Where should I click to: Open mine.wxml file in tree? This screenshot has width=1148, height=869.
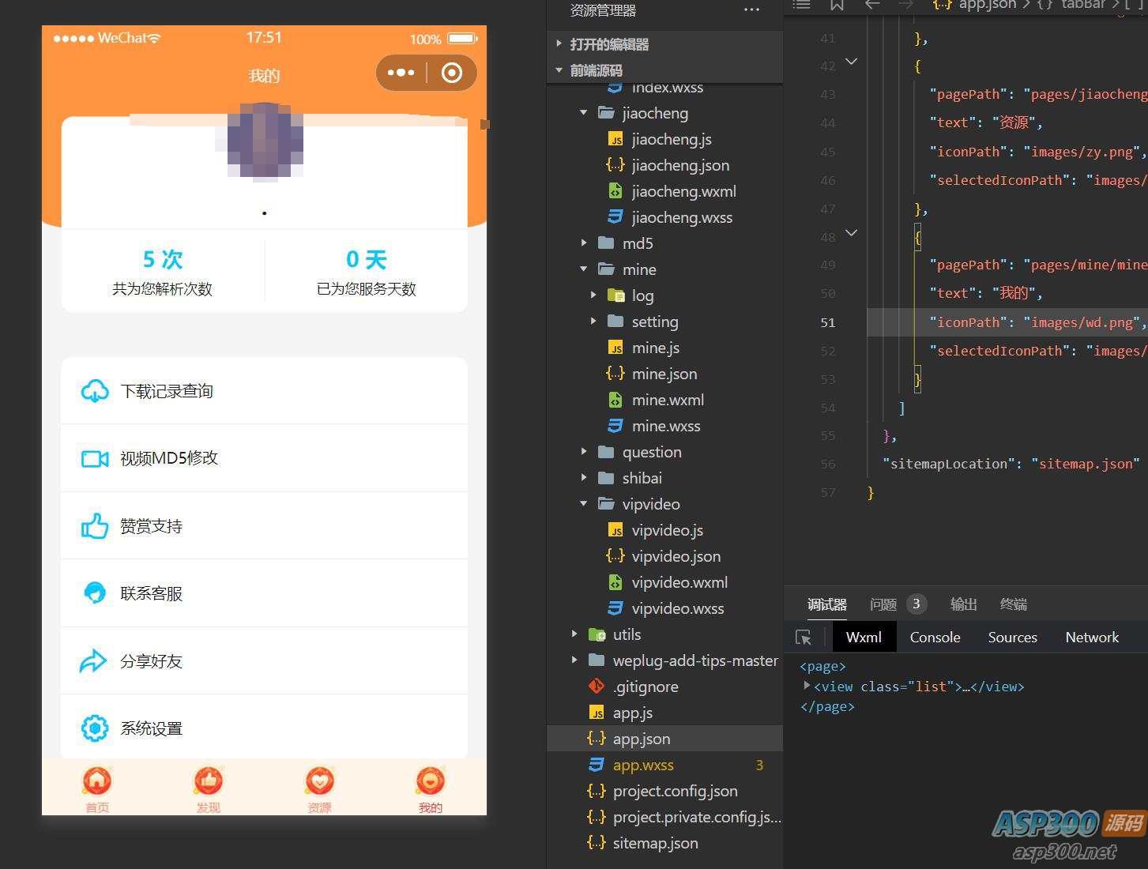tap(668, 400)
